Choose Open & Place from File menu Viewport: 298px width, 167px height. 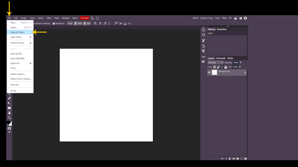click(18, 32)
